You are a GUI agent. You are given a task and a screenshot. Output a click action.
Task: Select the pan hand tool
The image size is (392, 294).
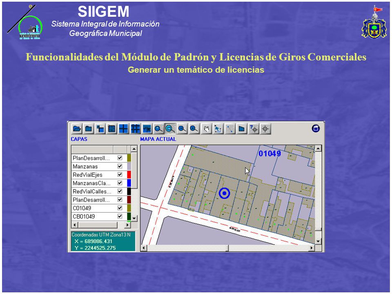[x=206, y=129]
